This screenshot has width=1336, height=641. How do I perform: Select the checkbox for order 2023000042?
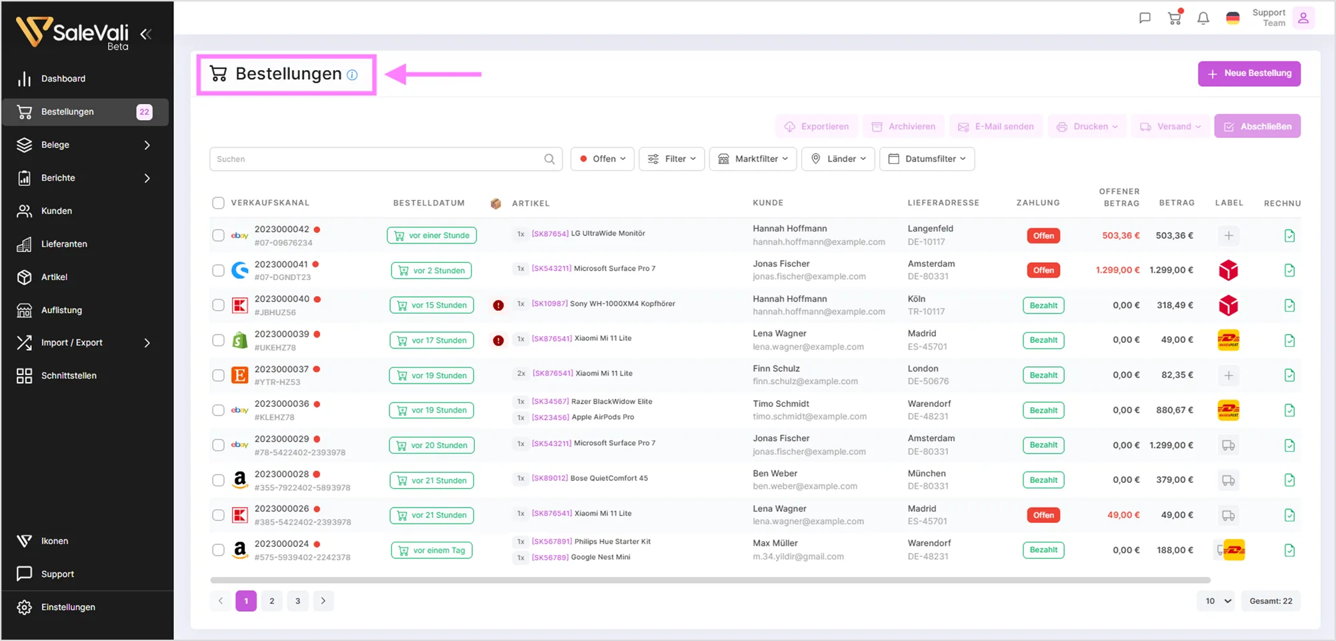tap(218, 235)
